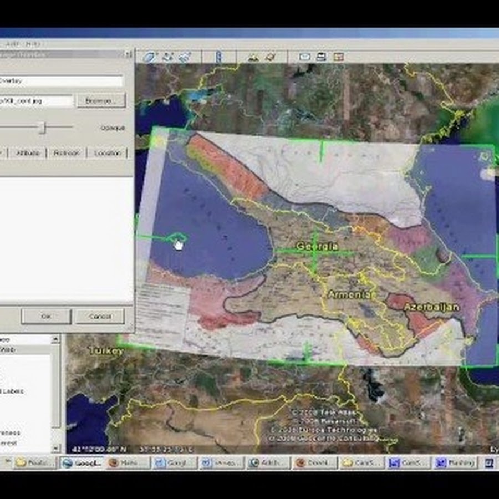
Task: Click the image Link path field
Action: [x=36, y=101]
